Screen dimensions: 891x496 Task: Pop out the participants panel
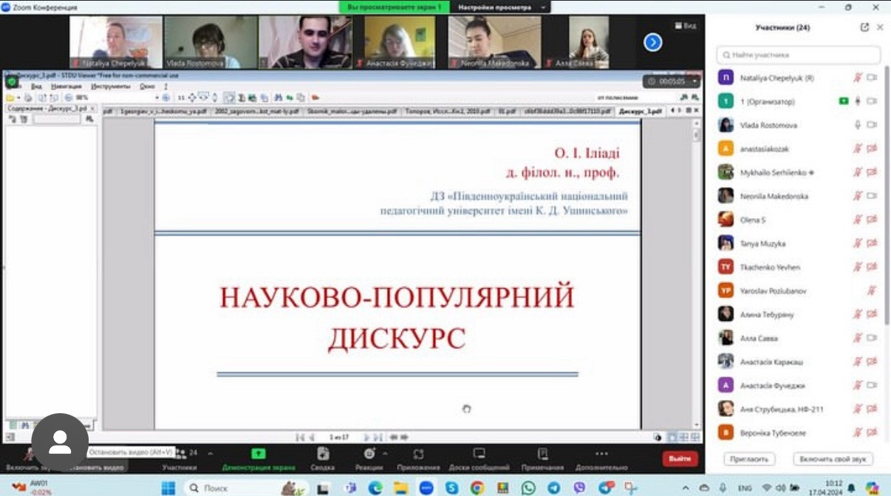click(x=864, y=27)
